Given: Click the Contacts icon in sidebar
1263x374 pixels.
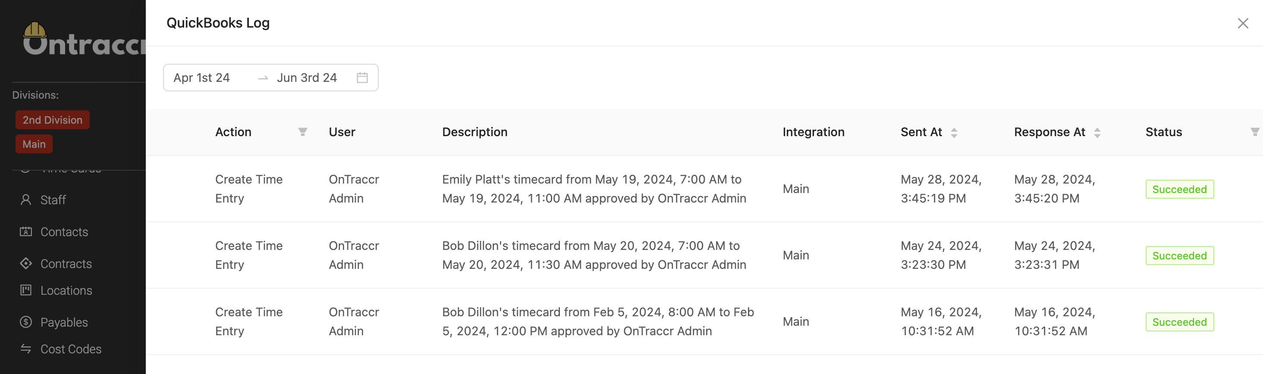Looking at the screenshot, I should [25, 231].
